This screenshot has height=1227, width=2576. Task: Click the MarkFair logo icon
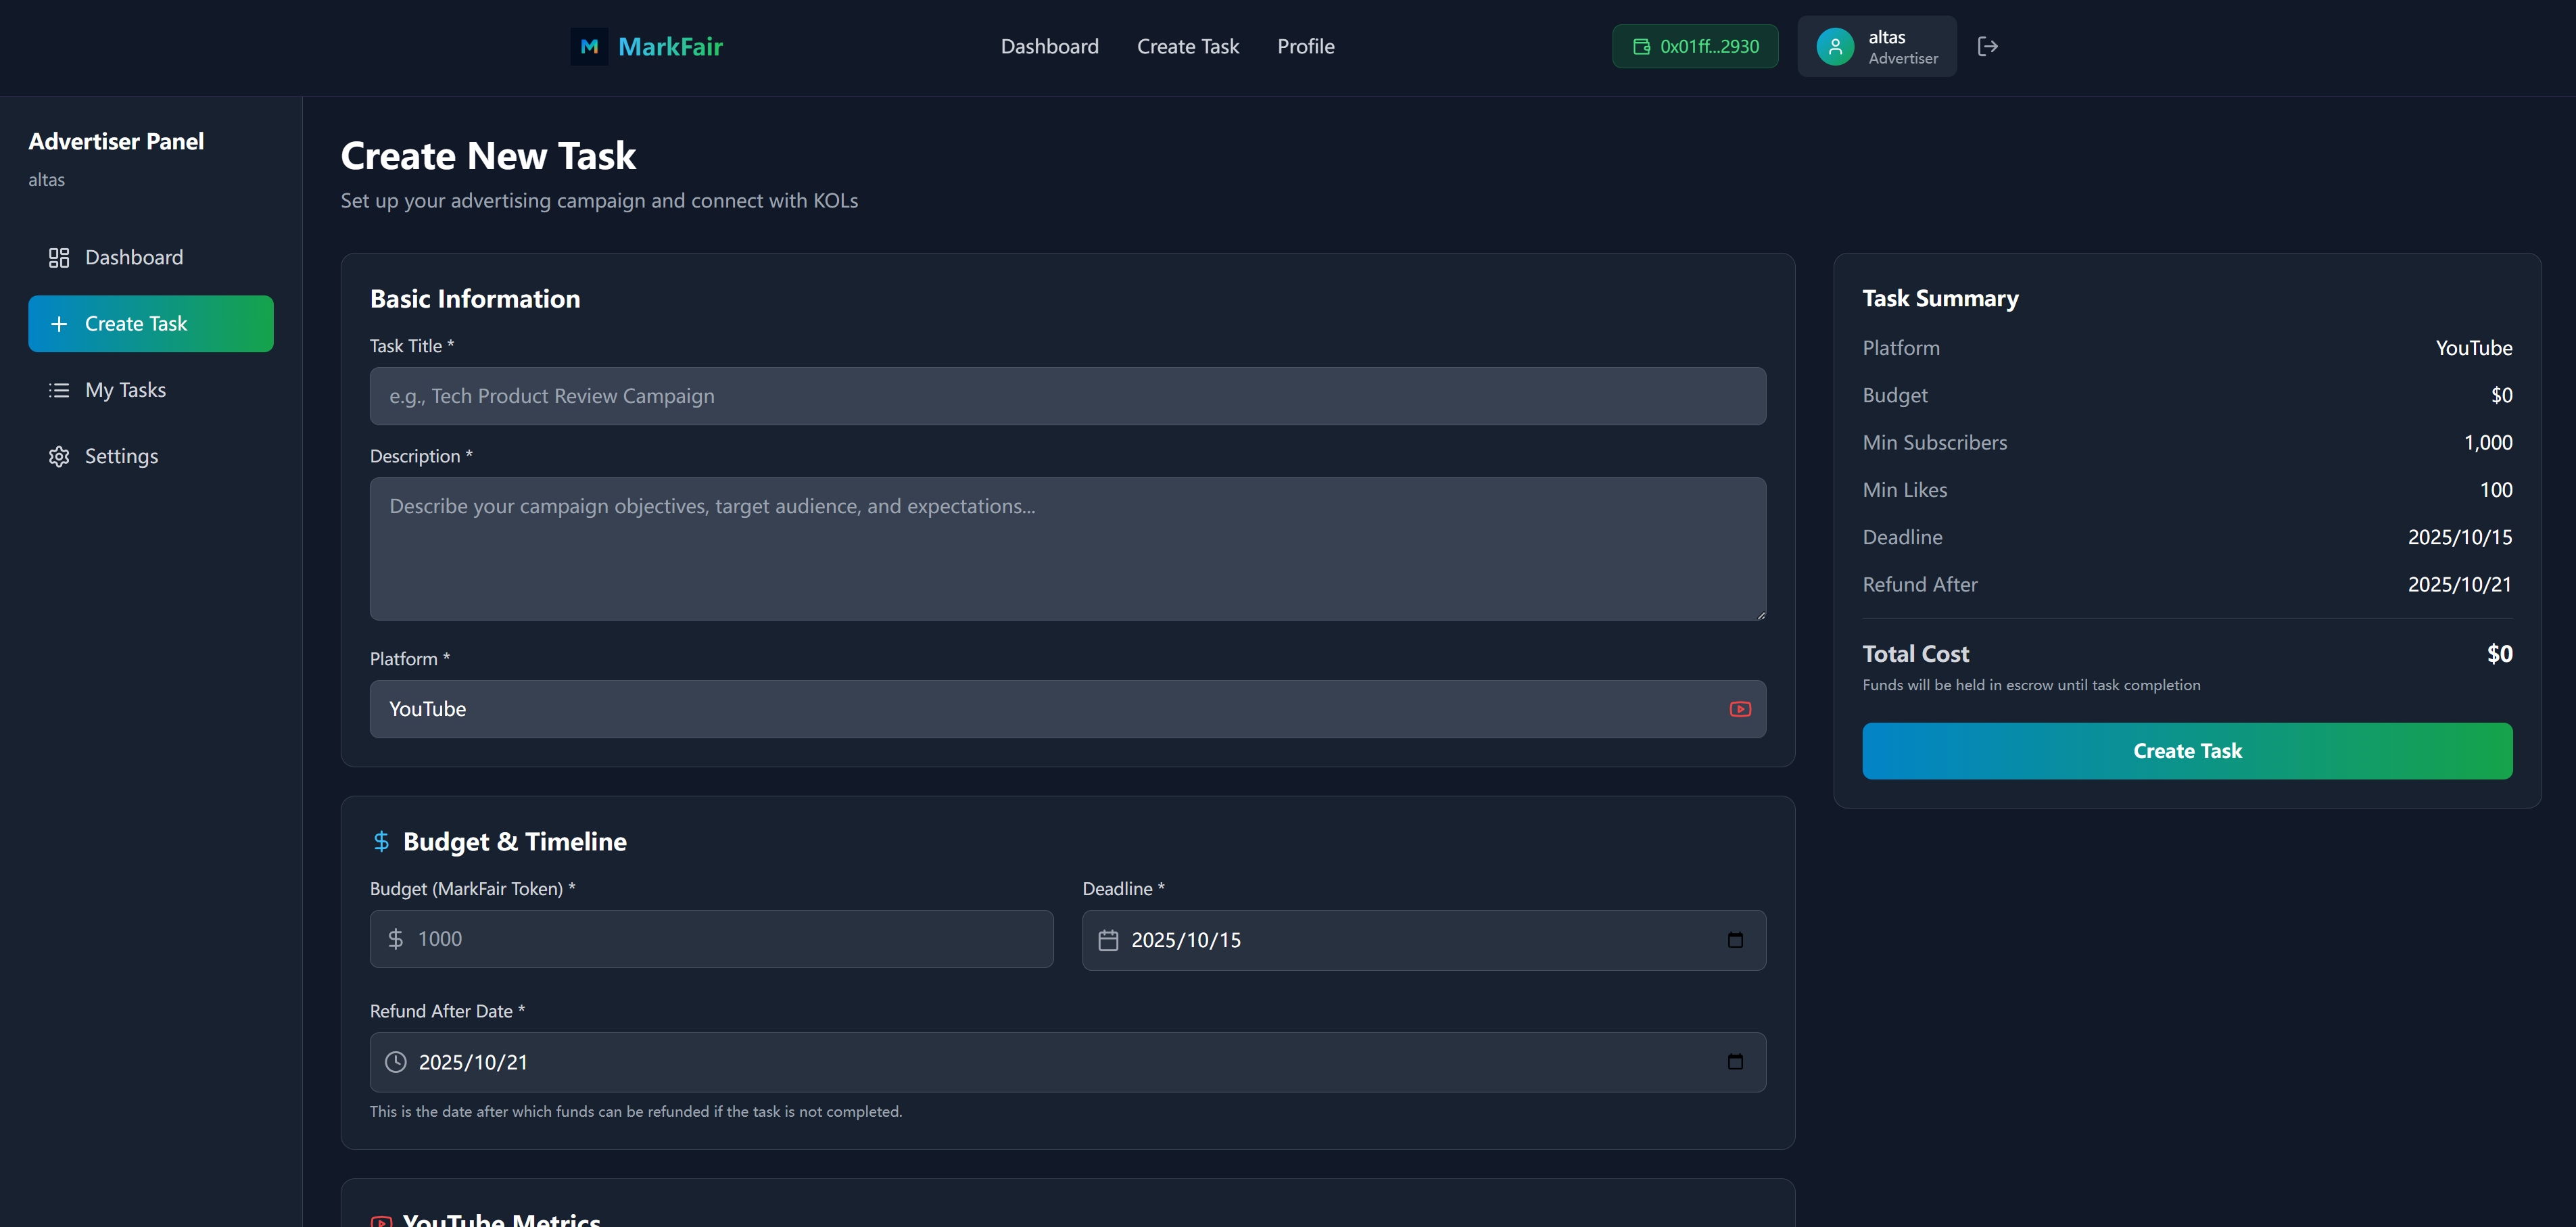click(589, 46)
